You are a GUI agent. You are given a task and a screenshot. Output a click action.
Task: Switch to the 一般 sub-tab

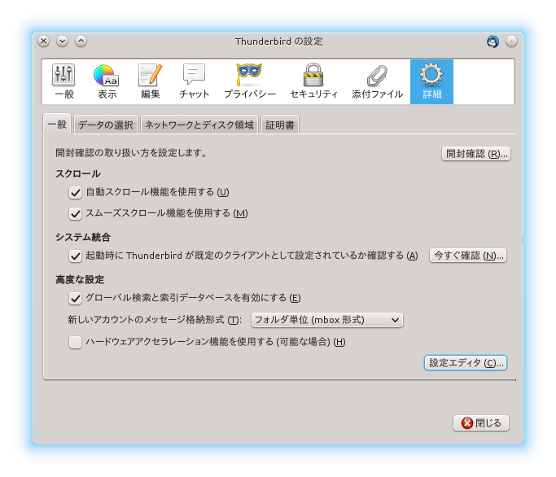pyautogui.click(x=57, y=125)
